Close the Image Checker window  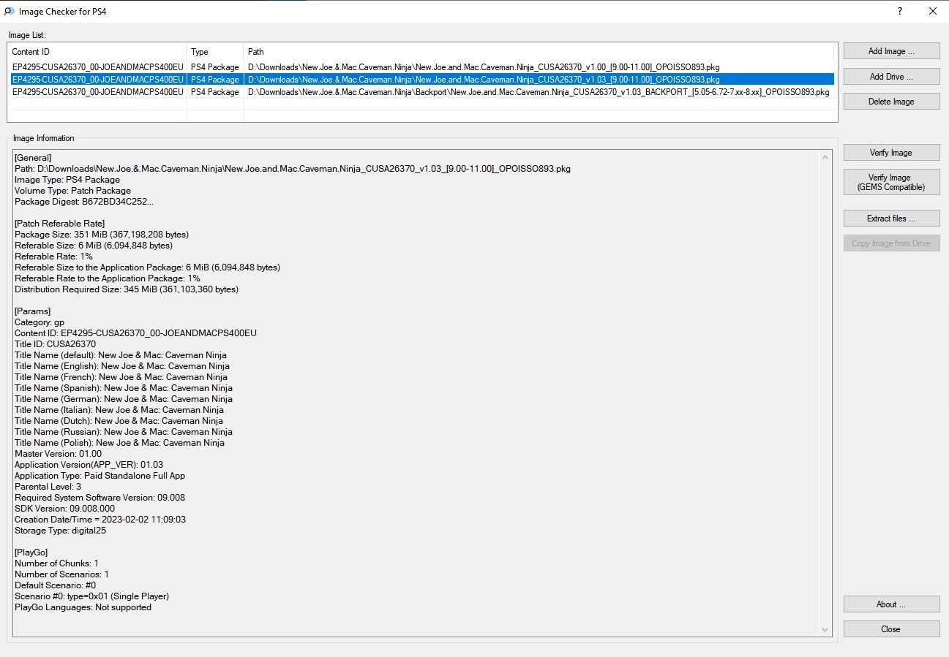click(932, 11)
